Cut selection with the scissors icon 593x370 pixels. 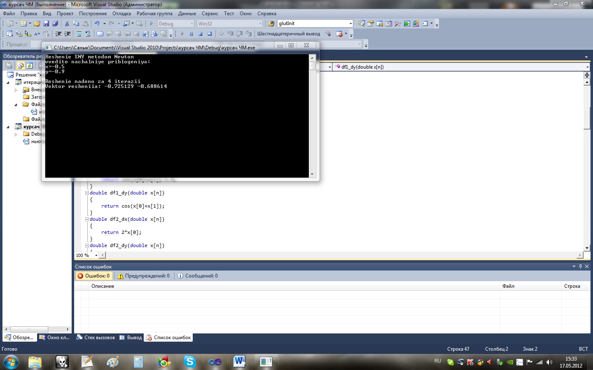(67, 23)
